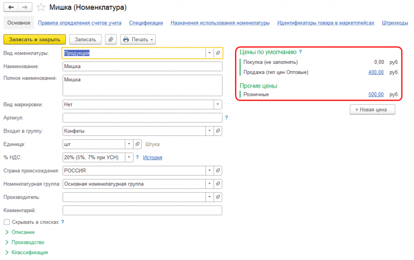Image resolution: width=414 pixels, height=260 pixels.
Task: Open the Страна происхождения dropdown list
Action: click(x=209, y=171)
